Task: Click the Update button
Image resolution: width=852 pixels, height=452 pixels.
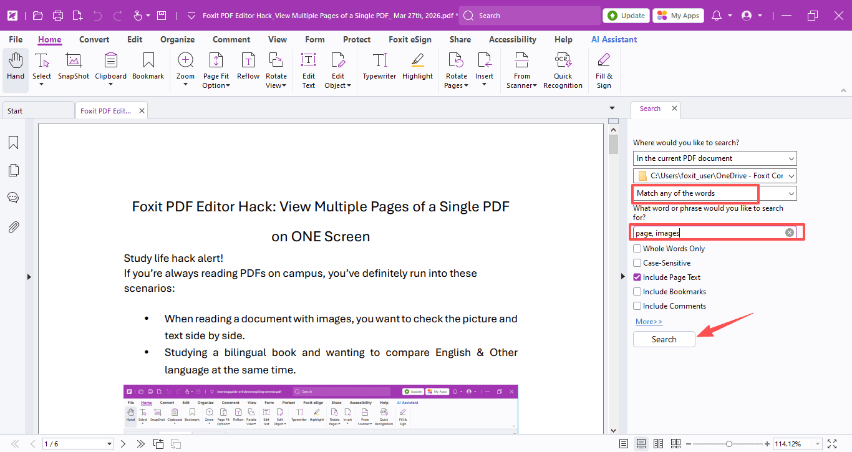Action: click(x=626, y=16)
